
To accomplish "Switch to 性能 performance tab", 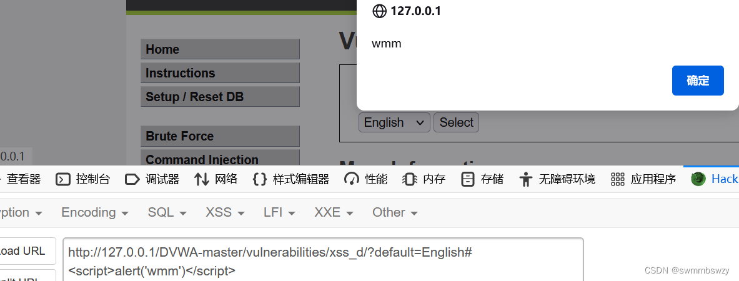I will [365, 179].
